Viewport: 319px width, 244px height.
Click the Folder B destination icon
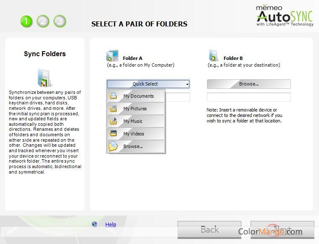[x=214, y=56]
